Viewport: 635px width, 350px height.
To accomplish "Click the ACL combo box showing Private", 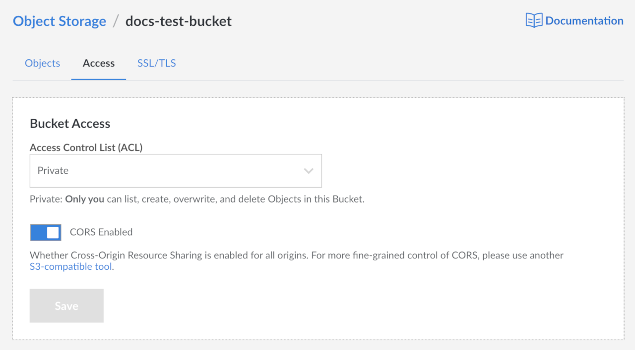I will click(176, 170).
